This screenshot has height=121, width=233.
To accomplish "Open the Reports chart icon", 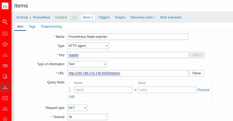I will pyautogui.click(x=5, y=76).
